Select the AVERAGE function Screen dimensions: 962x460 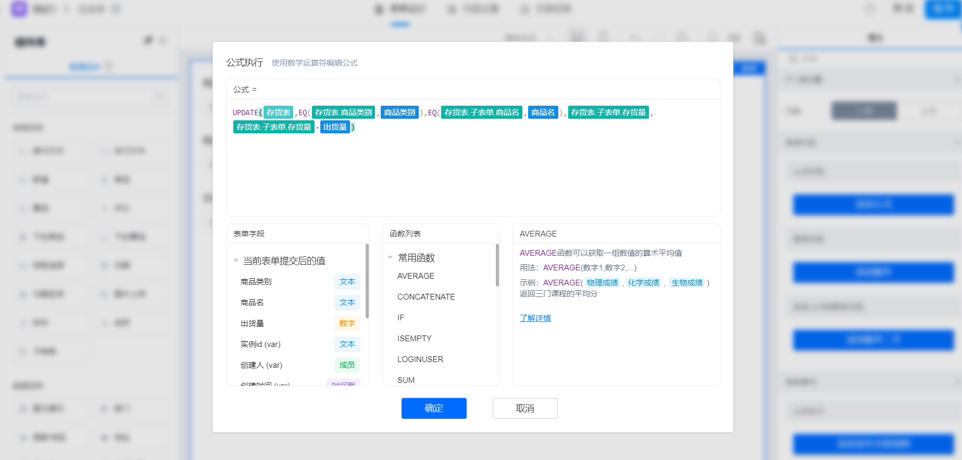(416, 276)
